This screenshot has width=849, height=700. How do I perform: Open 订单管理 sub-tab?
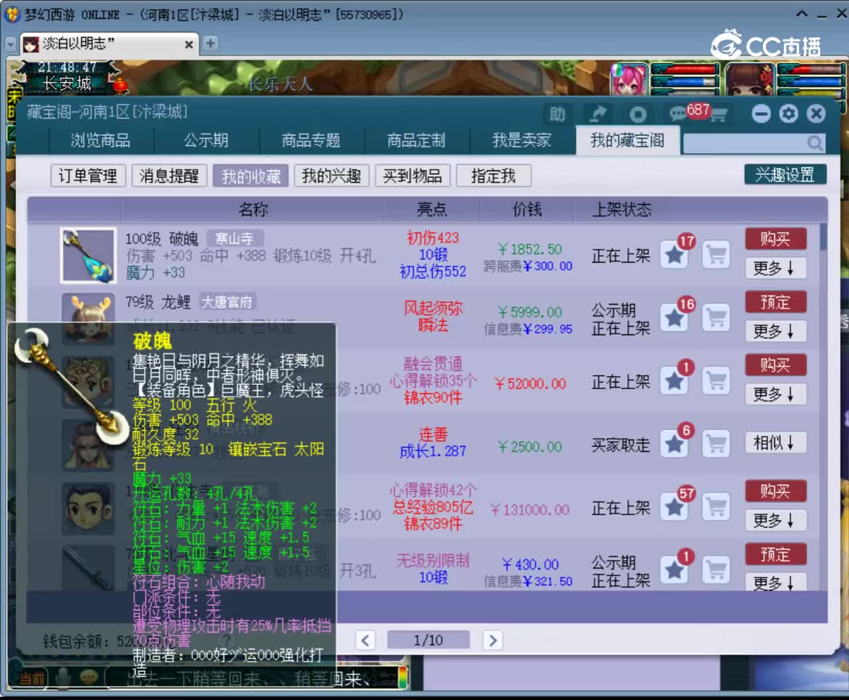[88, 176]
